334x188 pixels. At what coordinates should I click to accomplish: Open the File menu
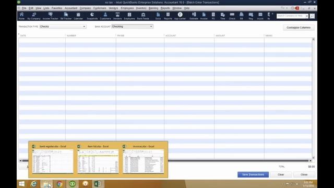pos(24,8)
